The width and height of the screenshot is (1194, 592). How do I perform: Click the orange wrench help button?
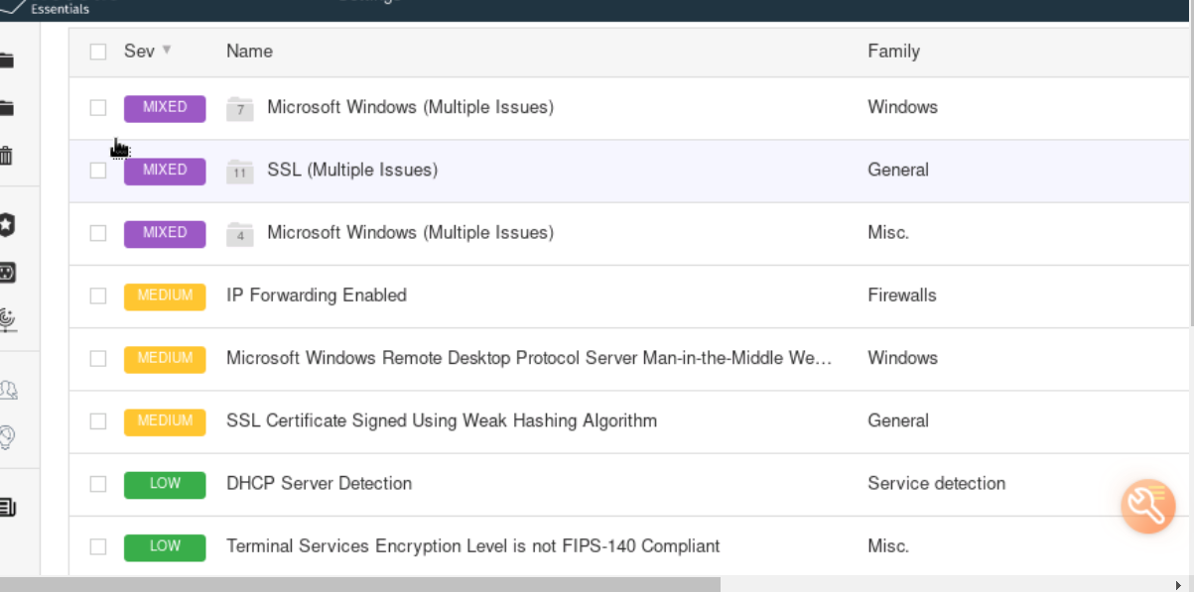tap(1148, 506)
